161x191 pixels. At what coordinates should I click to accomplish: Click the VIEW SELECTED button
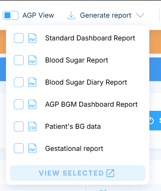point(78,173)
